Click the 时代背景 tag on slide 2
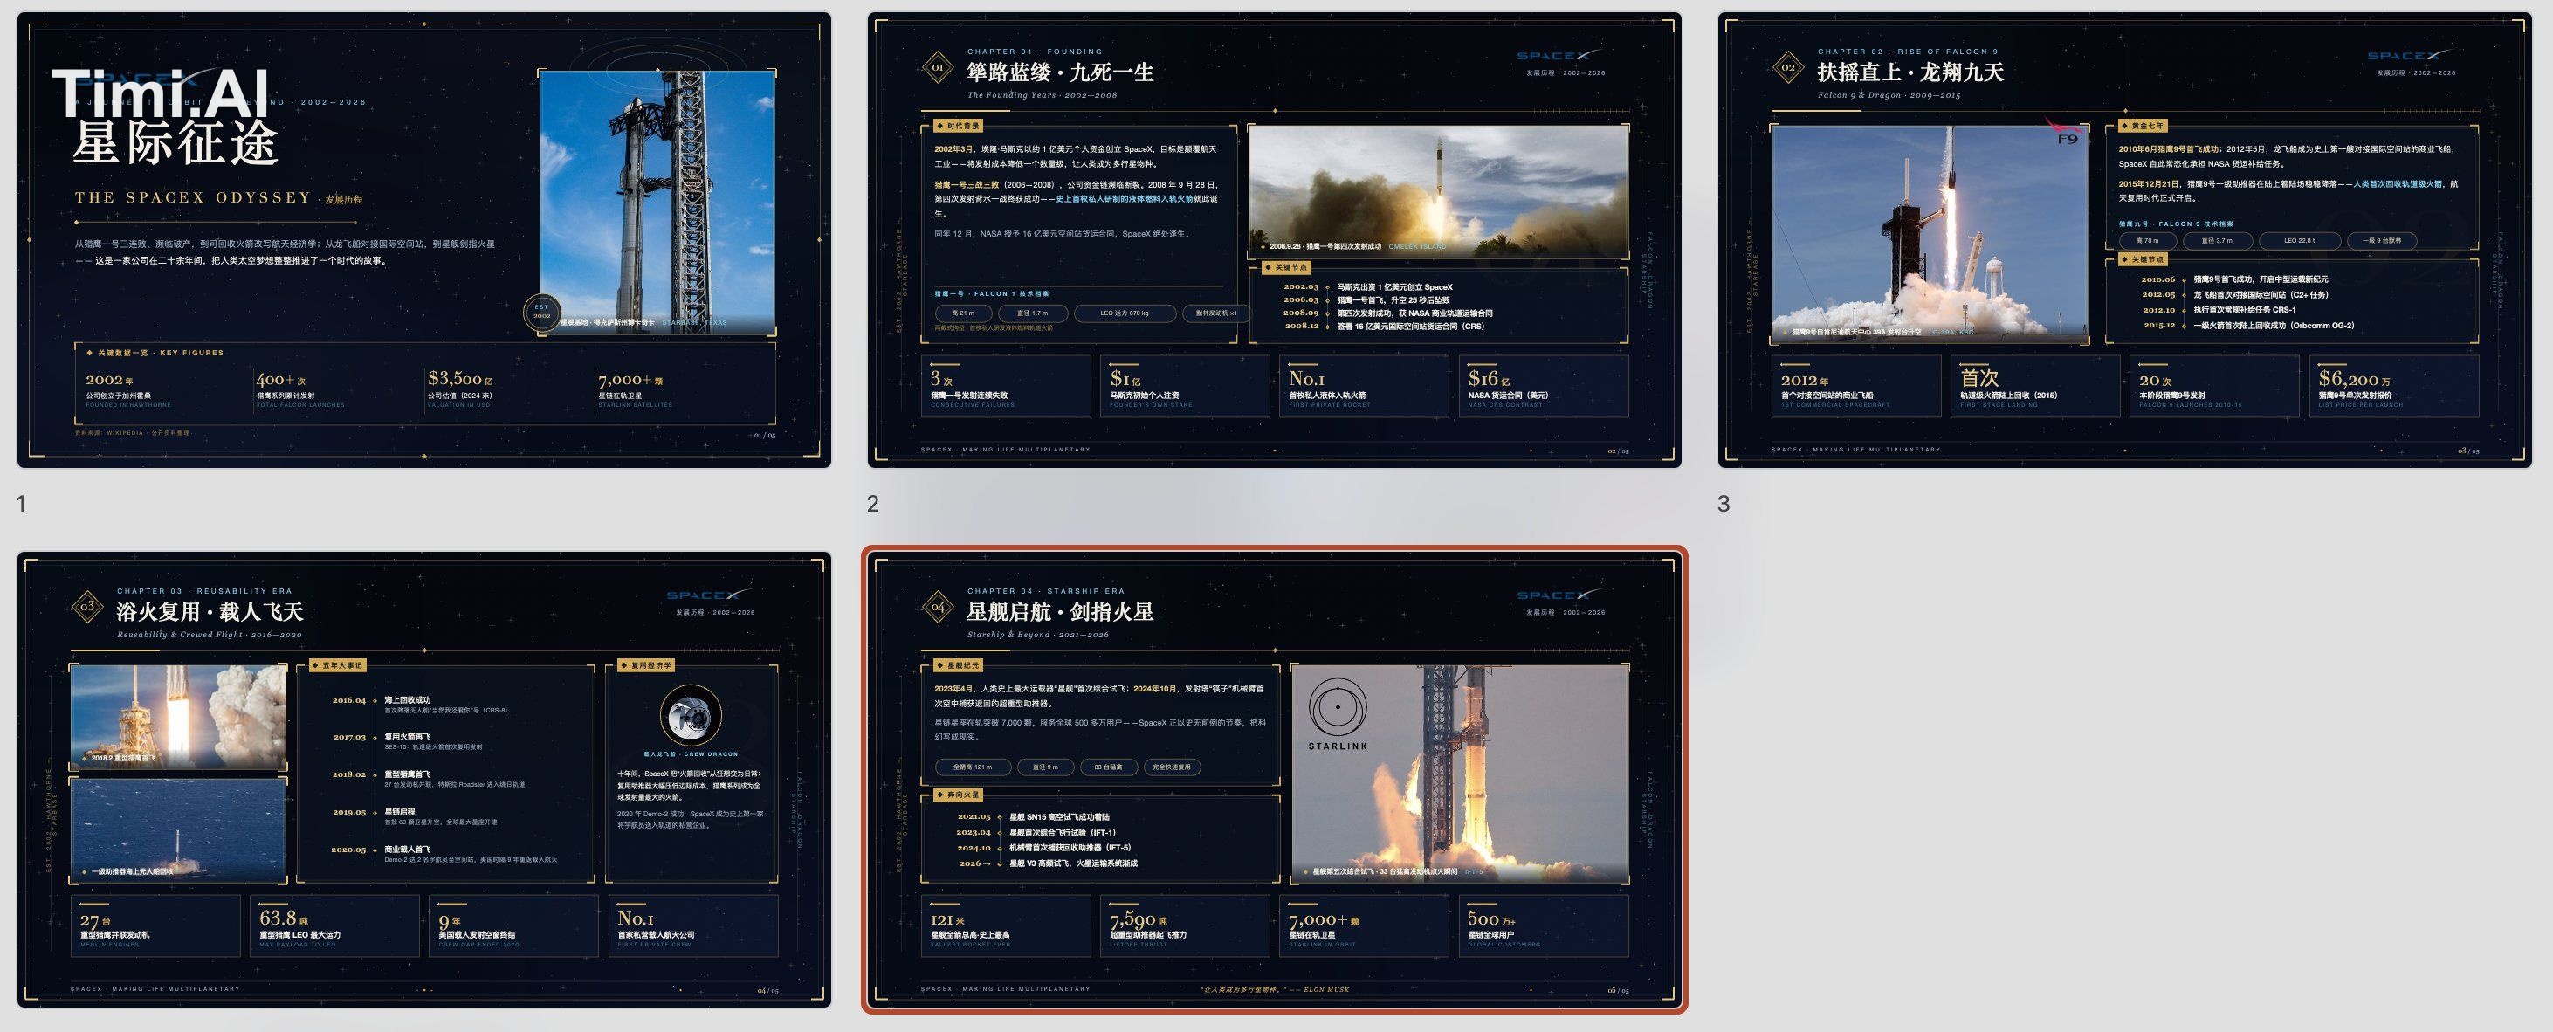Image resolution: width=2553 pixels, height=1032 pixels. point(959,126)
